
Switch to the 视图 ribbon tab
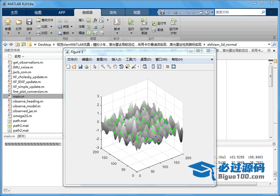pos(137,12)
